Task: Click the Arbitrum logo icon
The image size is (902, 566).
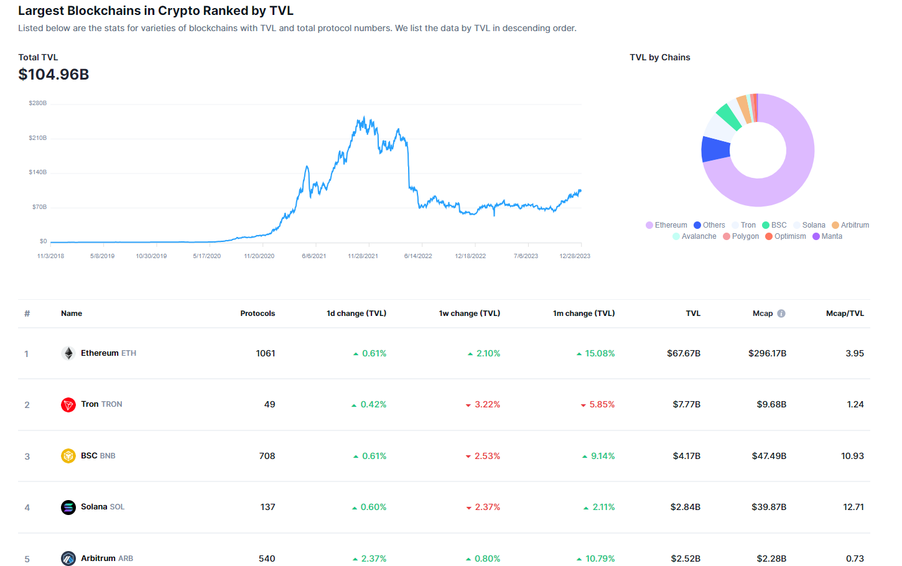Action: pyautogui.click(x=68, y=559)
